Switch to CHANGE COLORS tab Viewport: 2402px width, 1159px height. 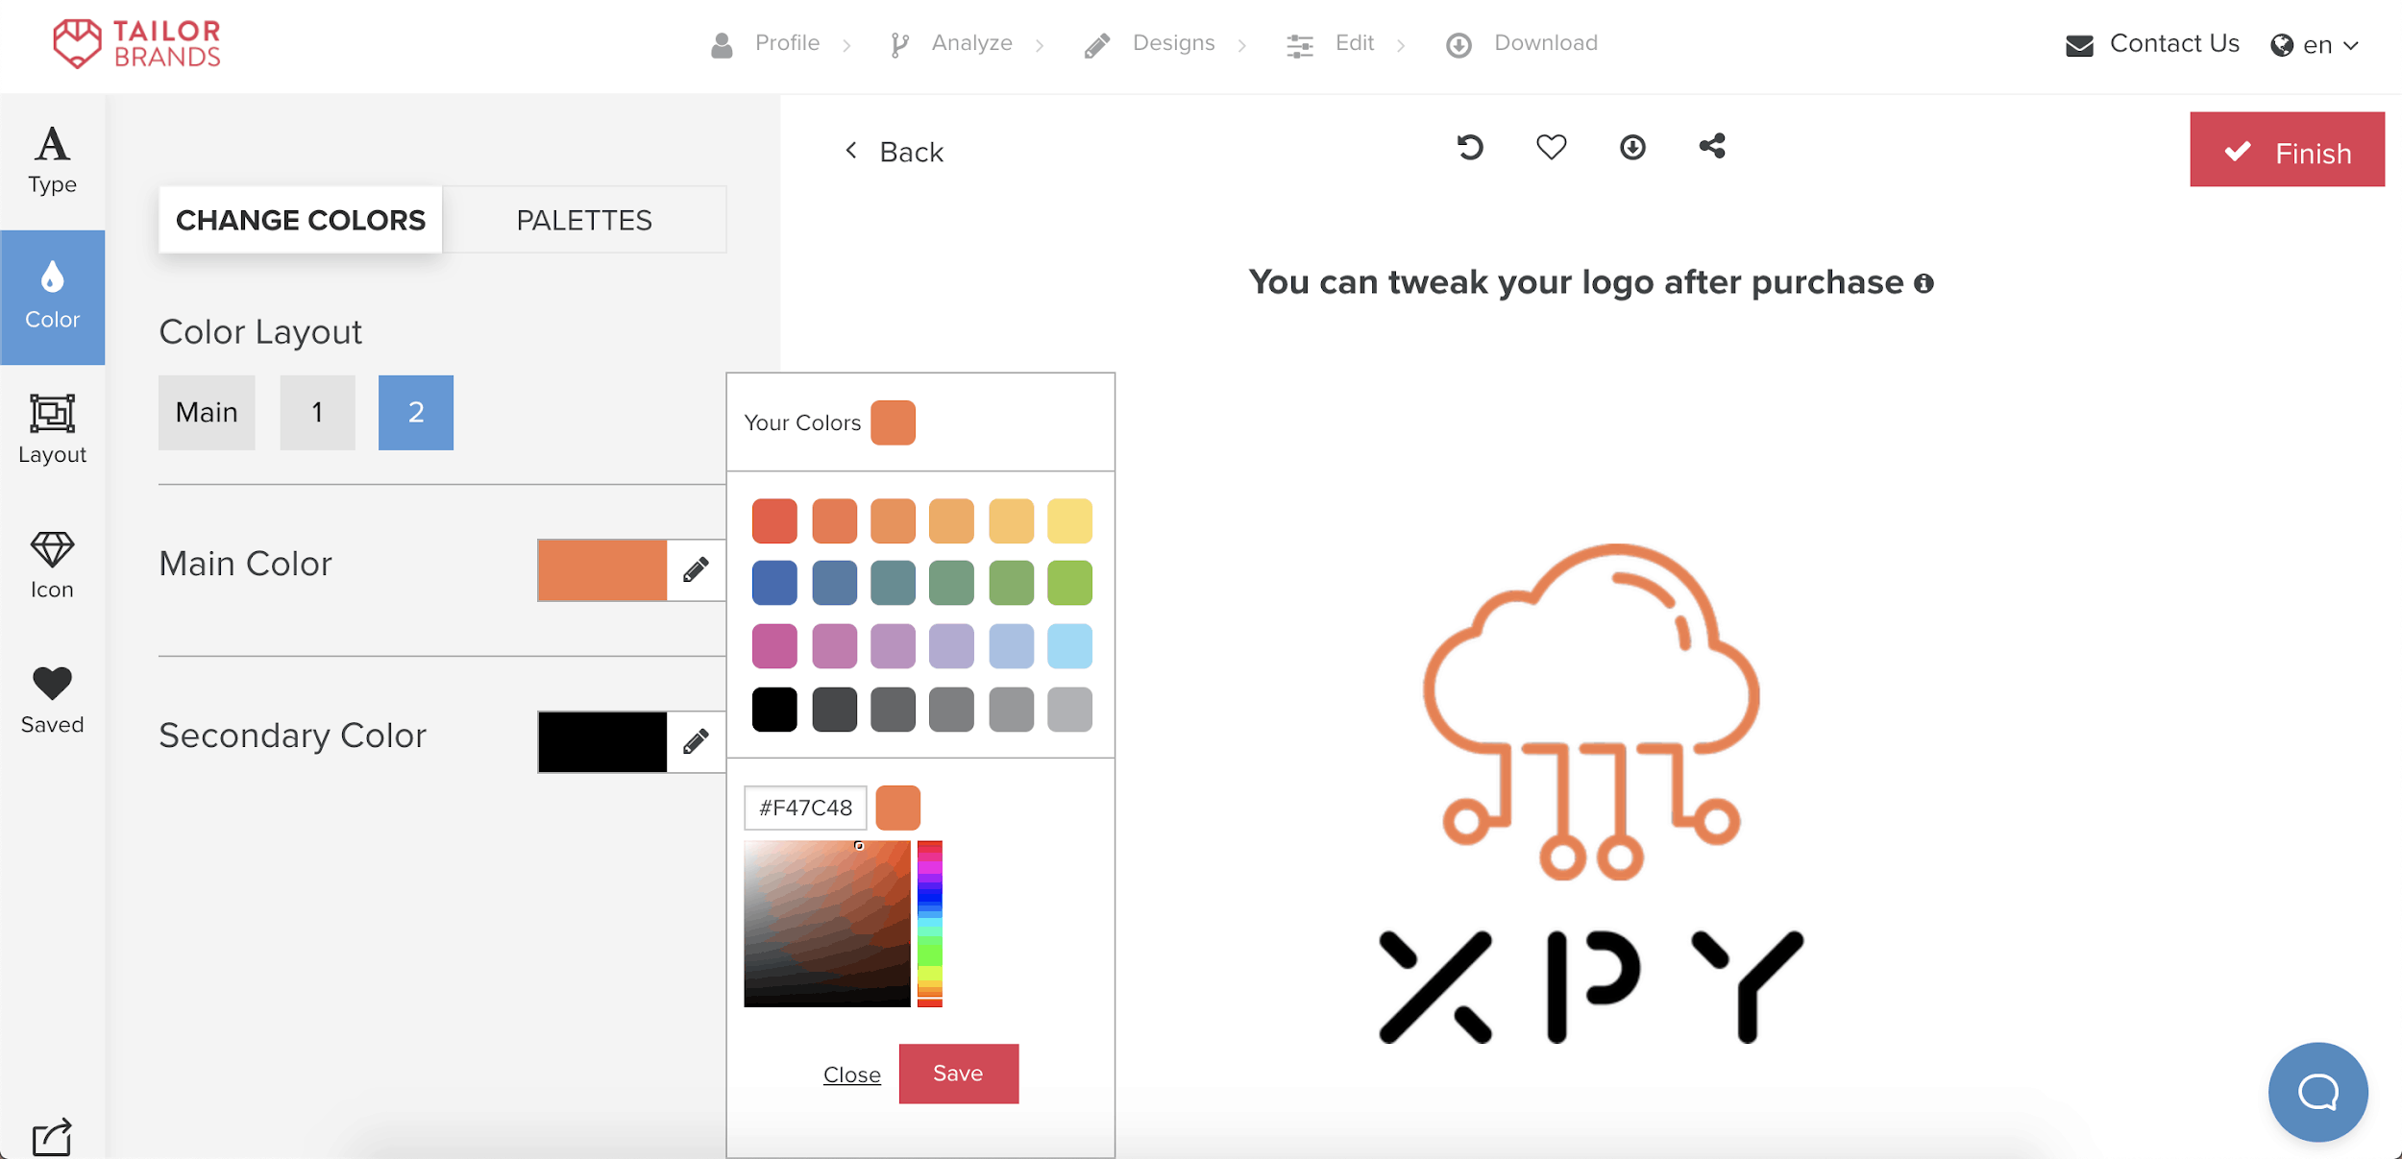[300, 221]
